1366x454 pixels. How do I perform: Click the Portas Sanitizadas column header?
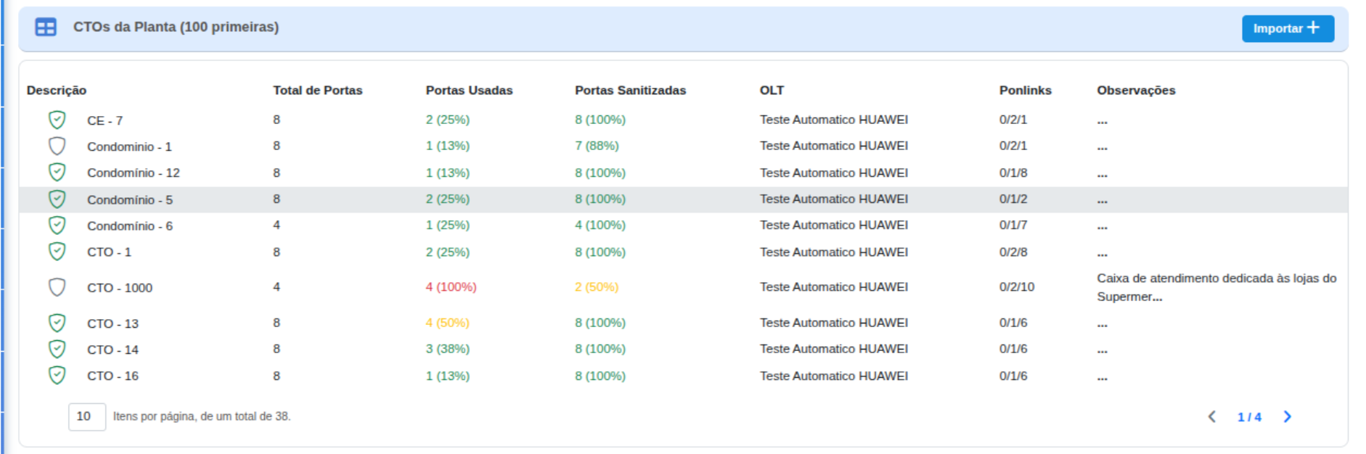630,91
